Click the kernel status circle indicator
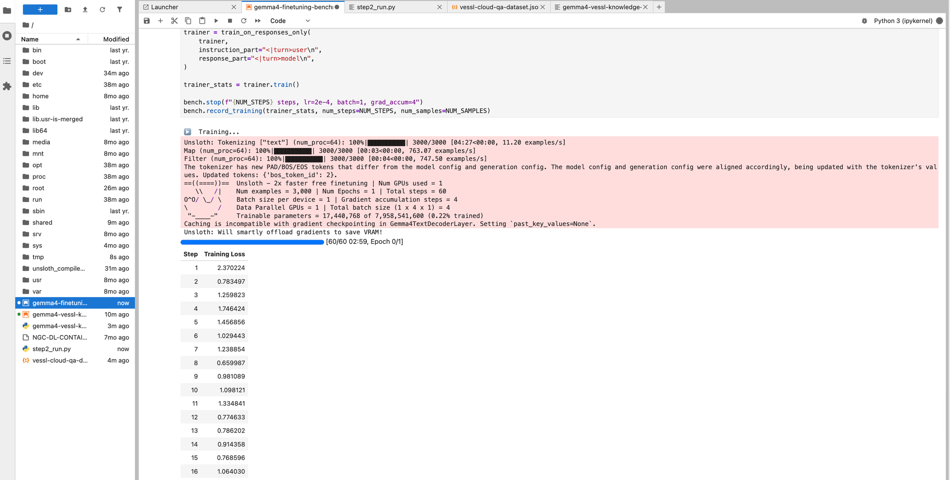Viewport: 950px width, 480px height. coord(939,21)
